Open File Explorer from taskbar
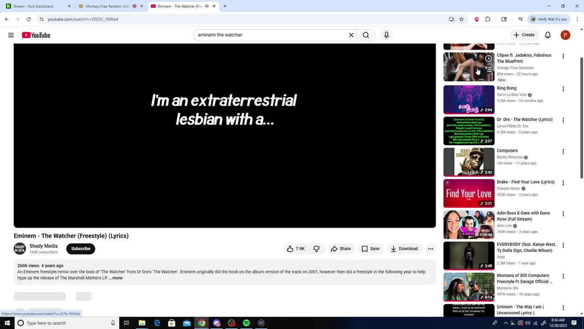The height and width of the screenshot is (329, 584). 142,323
